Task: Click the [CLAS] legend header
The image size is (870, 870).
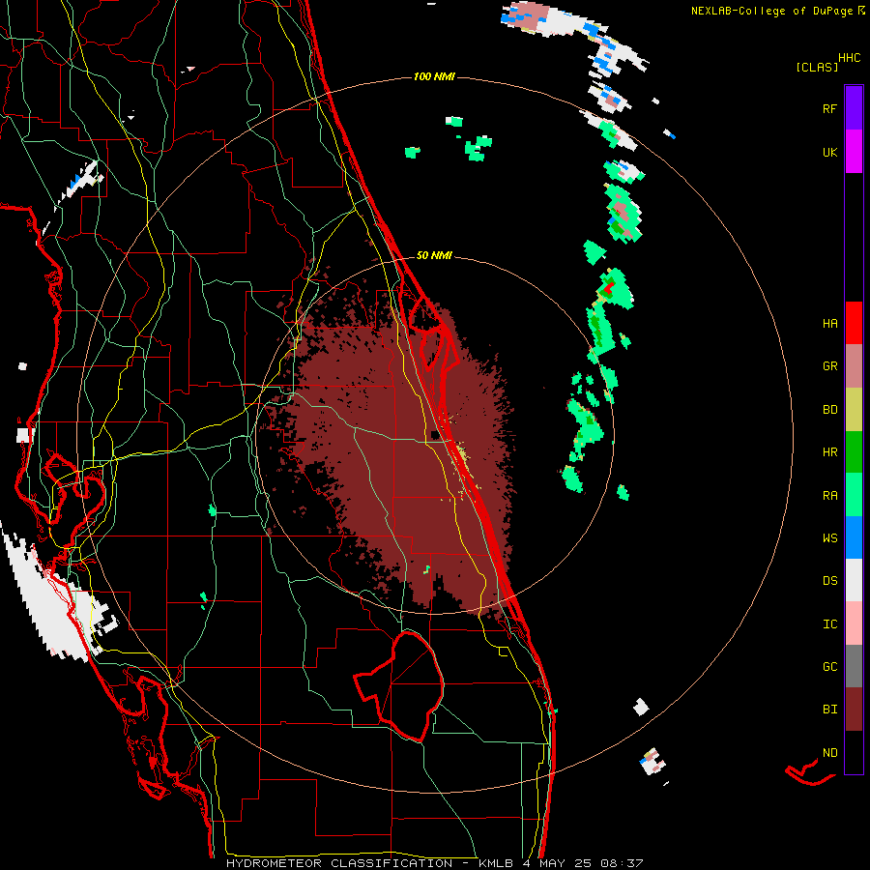Action: click(x=817, y=67)
